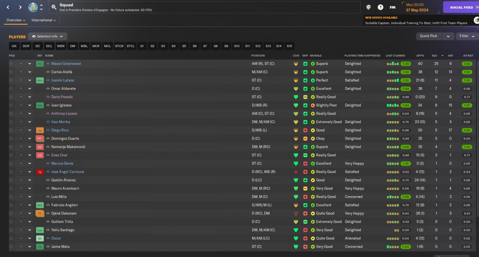The height and width of the screenshot is (257, 479).
Task: Click Mason Greenwood's Frt info badge
Action: [40, 64]
